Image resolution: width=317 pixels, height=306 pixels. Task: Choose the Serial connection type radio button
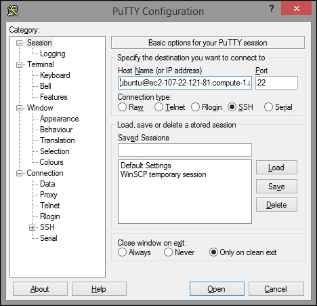coord(268,107)
